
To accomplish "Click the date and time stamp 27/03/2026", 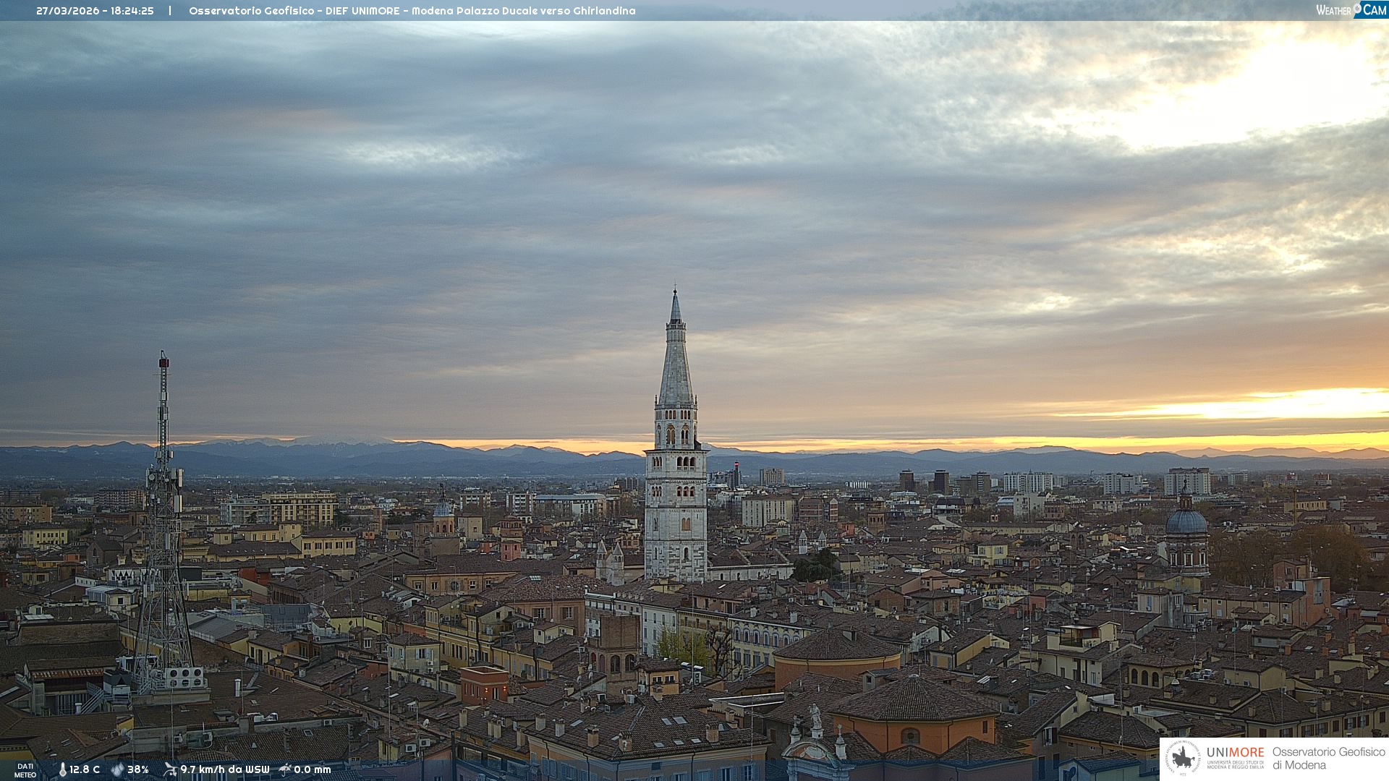I will point(95,11).
